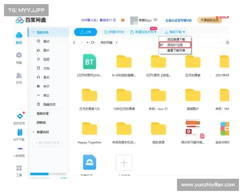The height and width of the screenshot is (195, 243).
Task: Click the storage usage progress bar
Action: point(48,174)
